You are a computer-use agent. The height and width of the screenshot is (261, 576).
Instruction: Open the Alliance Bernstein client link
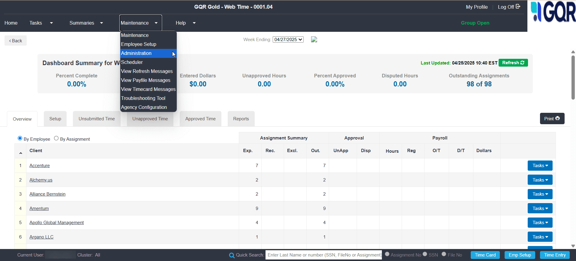[47, 194]
